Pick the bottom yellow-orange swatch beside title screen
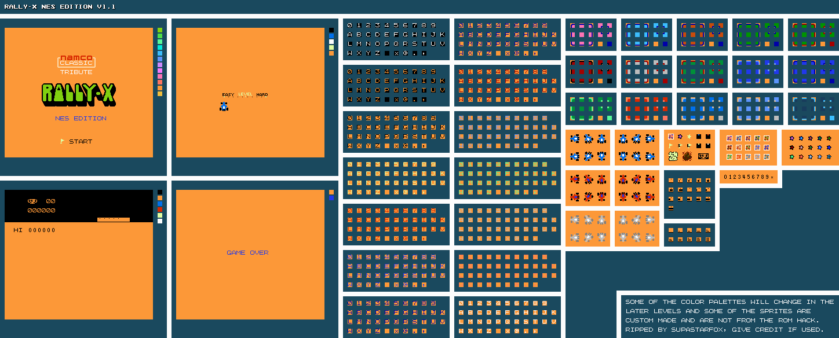 pos(160,94)
